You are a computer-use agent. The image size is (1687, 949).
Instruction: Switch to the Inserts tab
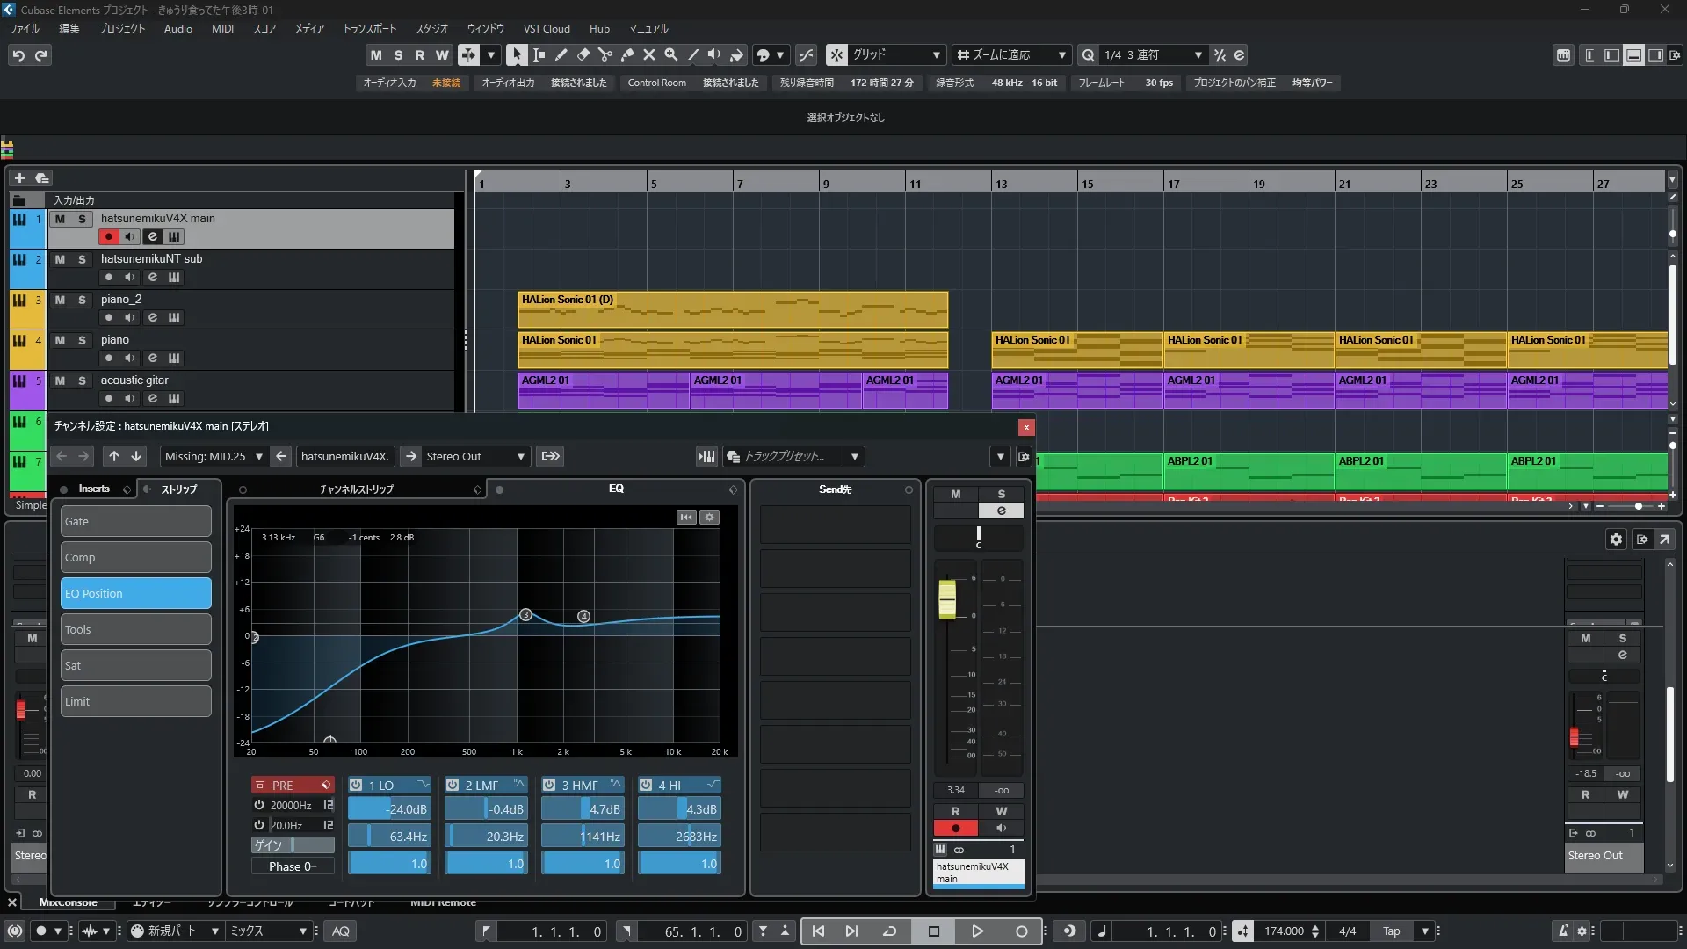(x=93, y=489)
